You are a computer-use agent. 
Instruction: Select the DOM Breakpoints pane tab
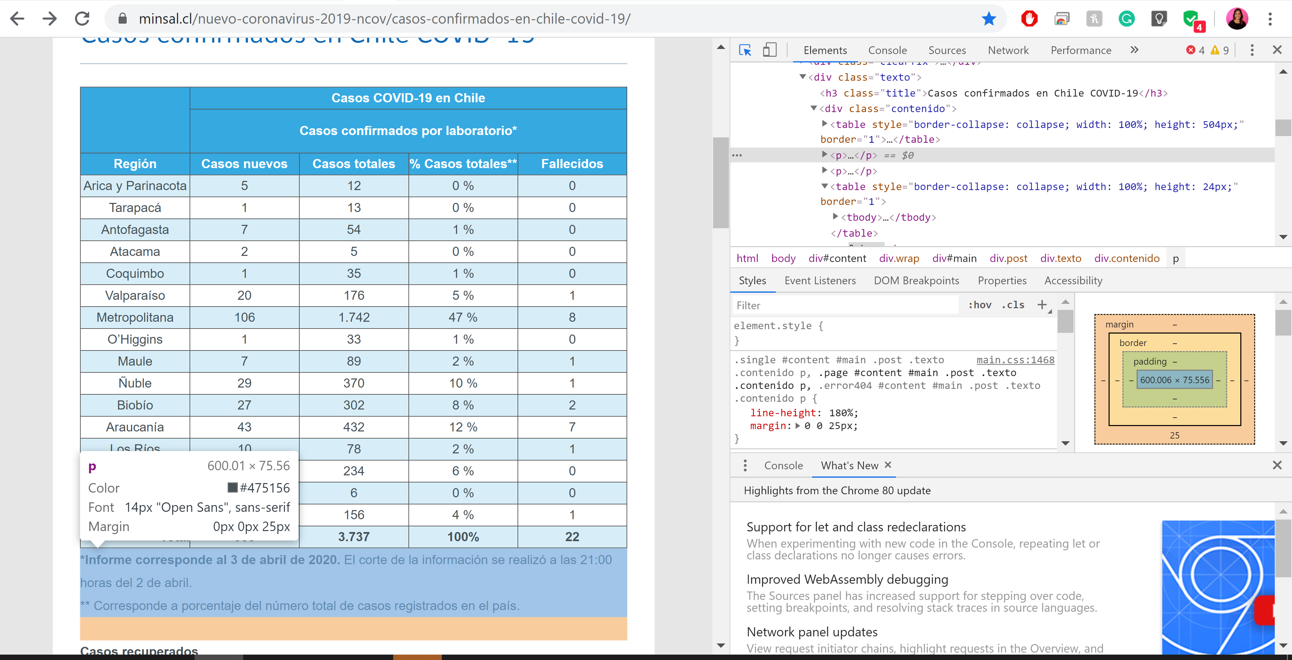[916, 281]
